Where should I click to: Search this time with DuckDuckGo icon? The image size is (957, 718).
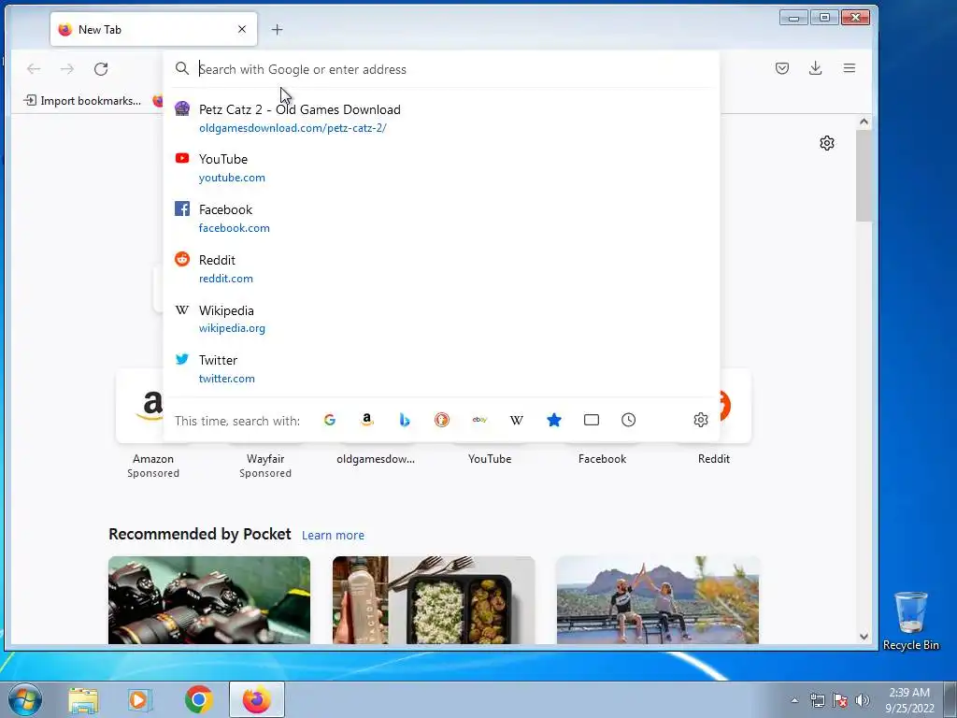click(442, 420)
